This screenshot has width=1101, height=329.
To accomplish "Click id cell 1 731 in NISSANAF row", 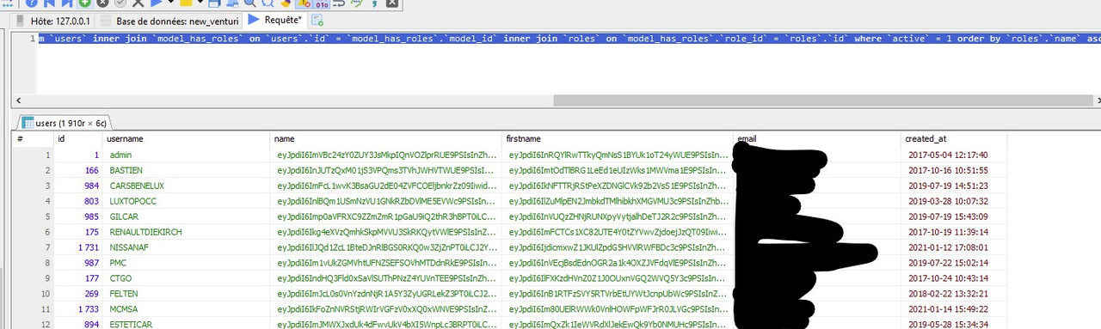I will click(77, 247).
